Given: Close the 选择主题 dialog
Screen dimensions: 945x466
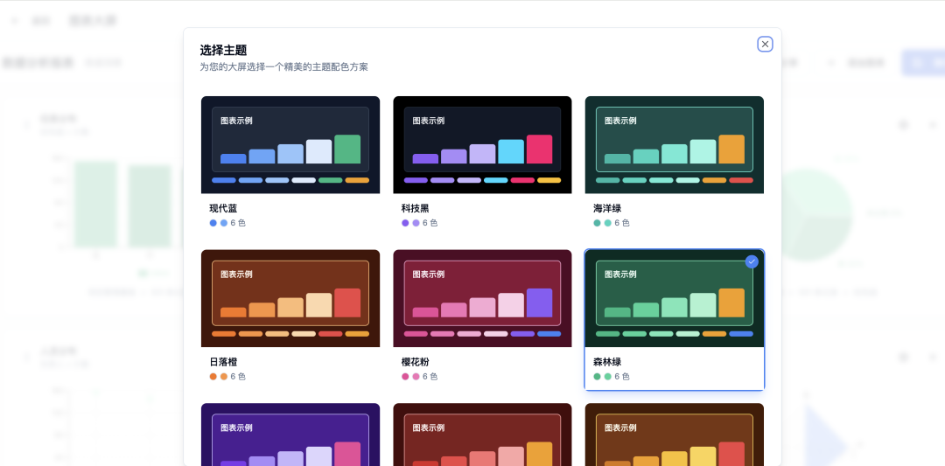Looking at the screenshot, I should click(x=765, y=44).
